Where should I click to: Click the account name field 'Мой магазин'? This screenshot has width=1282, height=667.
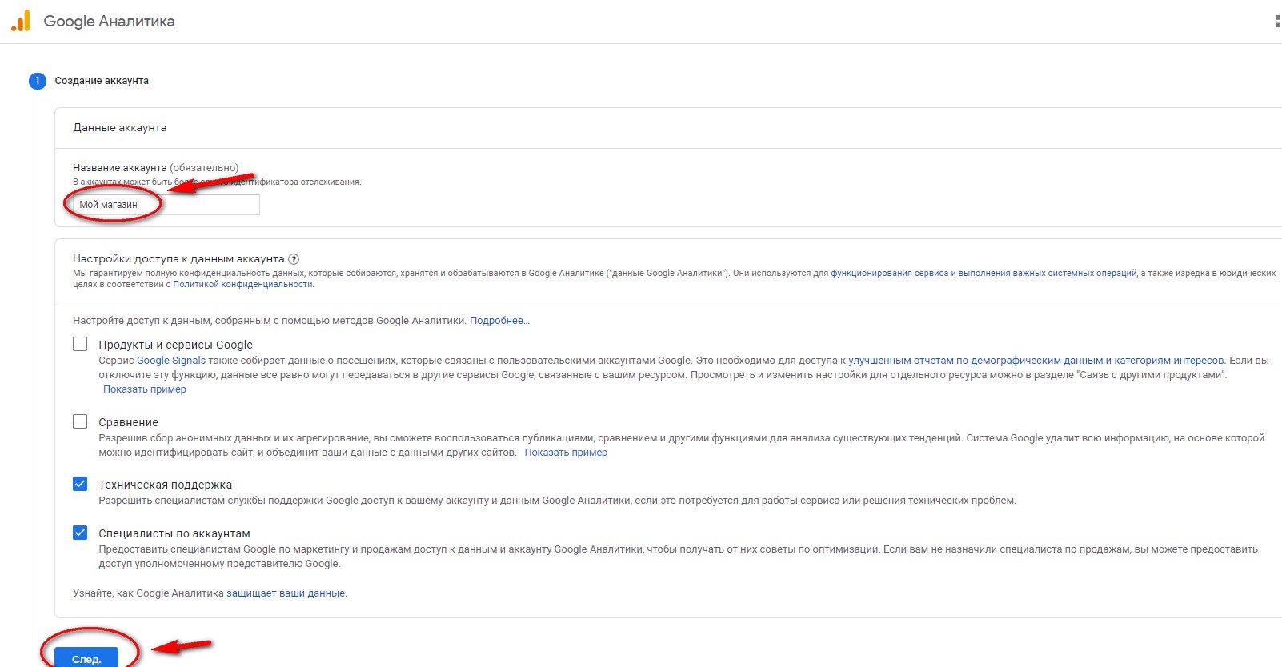coord(166,205)
